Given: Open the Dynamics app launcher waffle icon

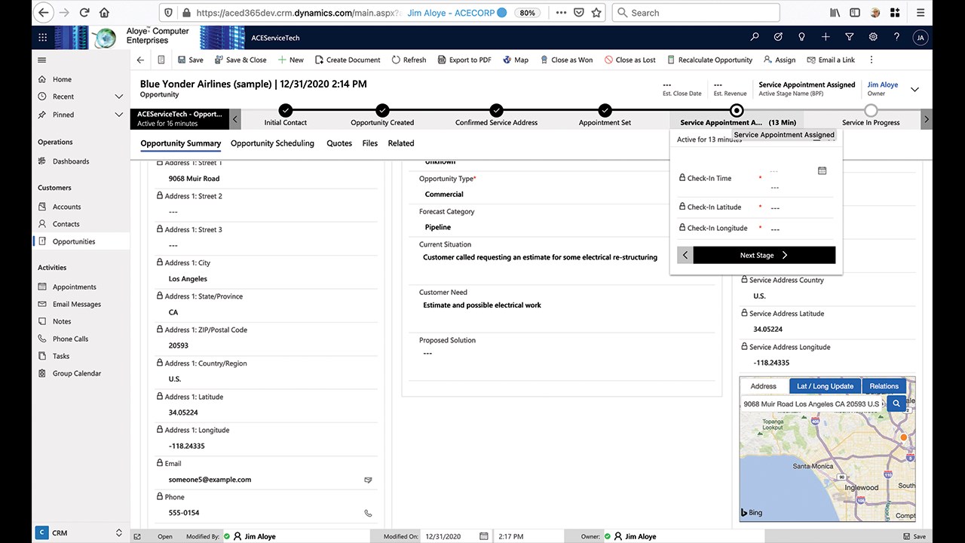Looking at the screenshot, I should [42, 37].
